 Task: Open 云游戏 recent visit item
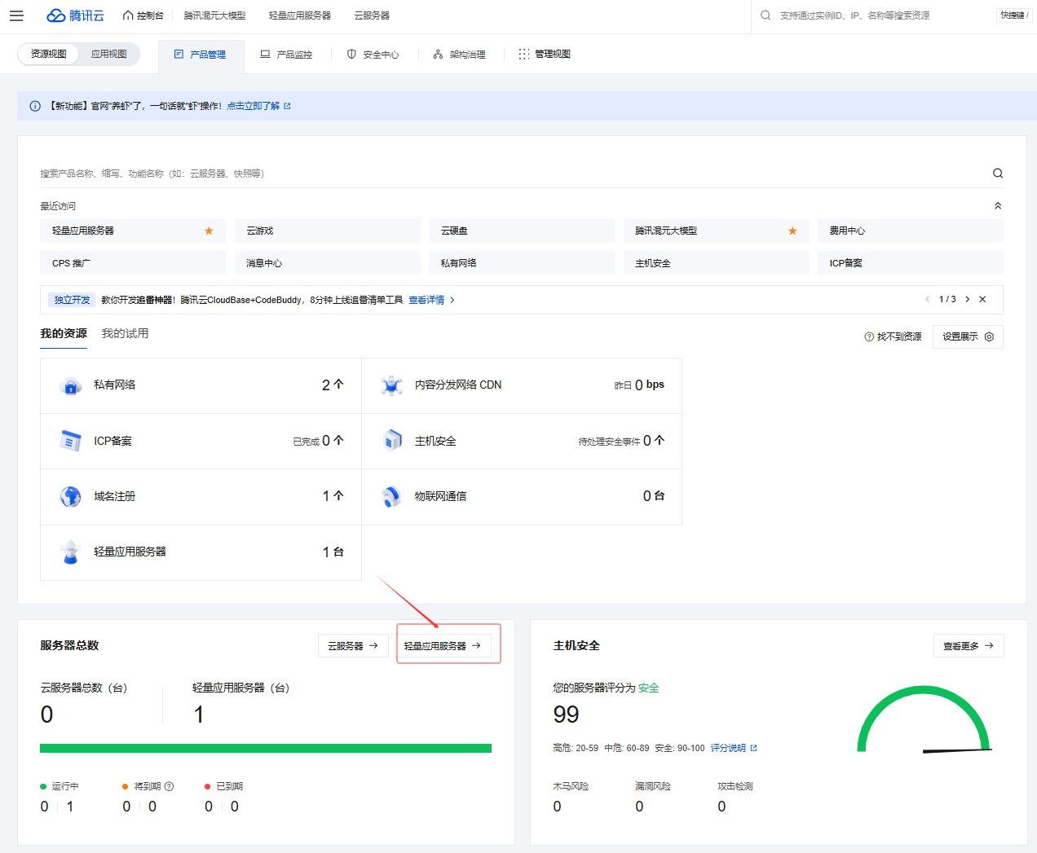click(x=327, y=231)
